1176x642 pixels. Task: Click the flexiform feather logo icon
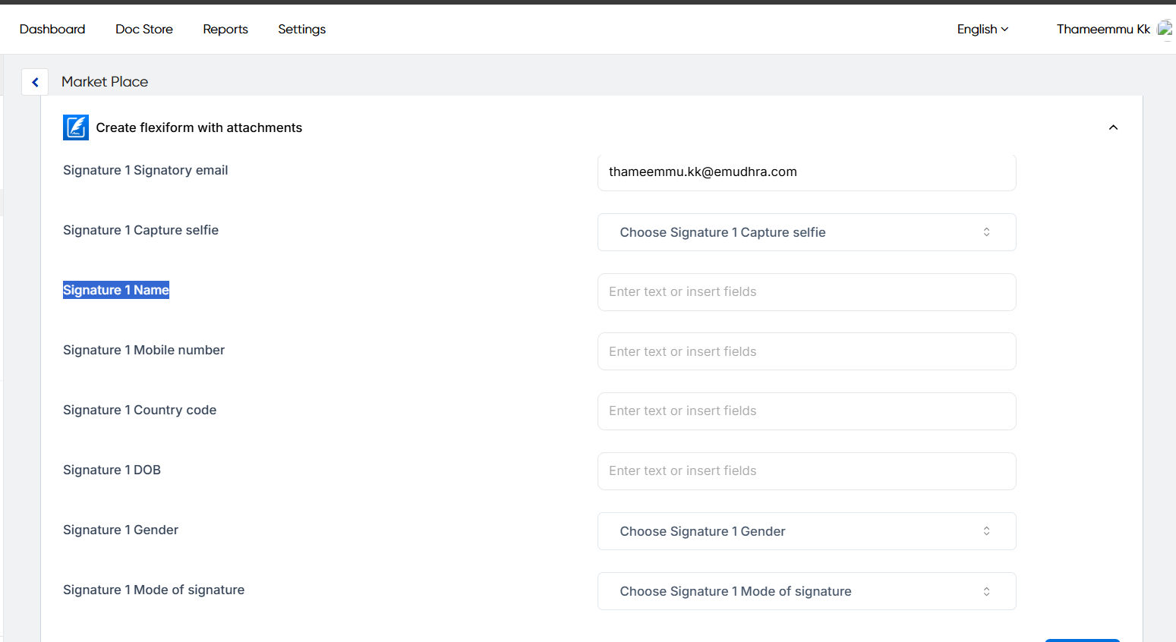pos(76,127)
